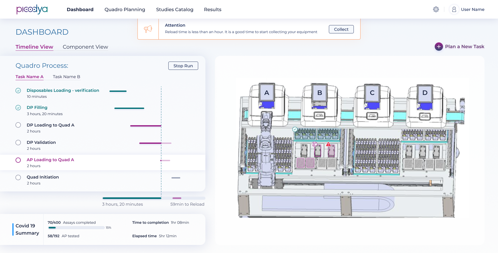Open Studies Catalog page
This screenshot has width=498, height=253.
pos(175,10)
